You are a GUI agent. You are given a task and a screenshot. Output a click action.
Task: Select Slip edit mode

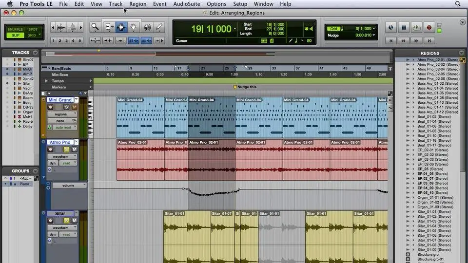(x=15, y=35)
